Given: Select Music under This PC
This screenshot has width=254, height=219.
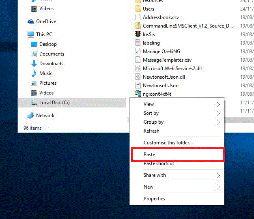Looking at the screenshot, I should coord(46,73).
